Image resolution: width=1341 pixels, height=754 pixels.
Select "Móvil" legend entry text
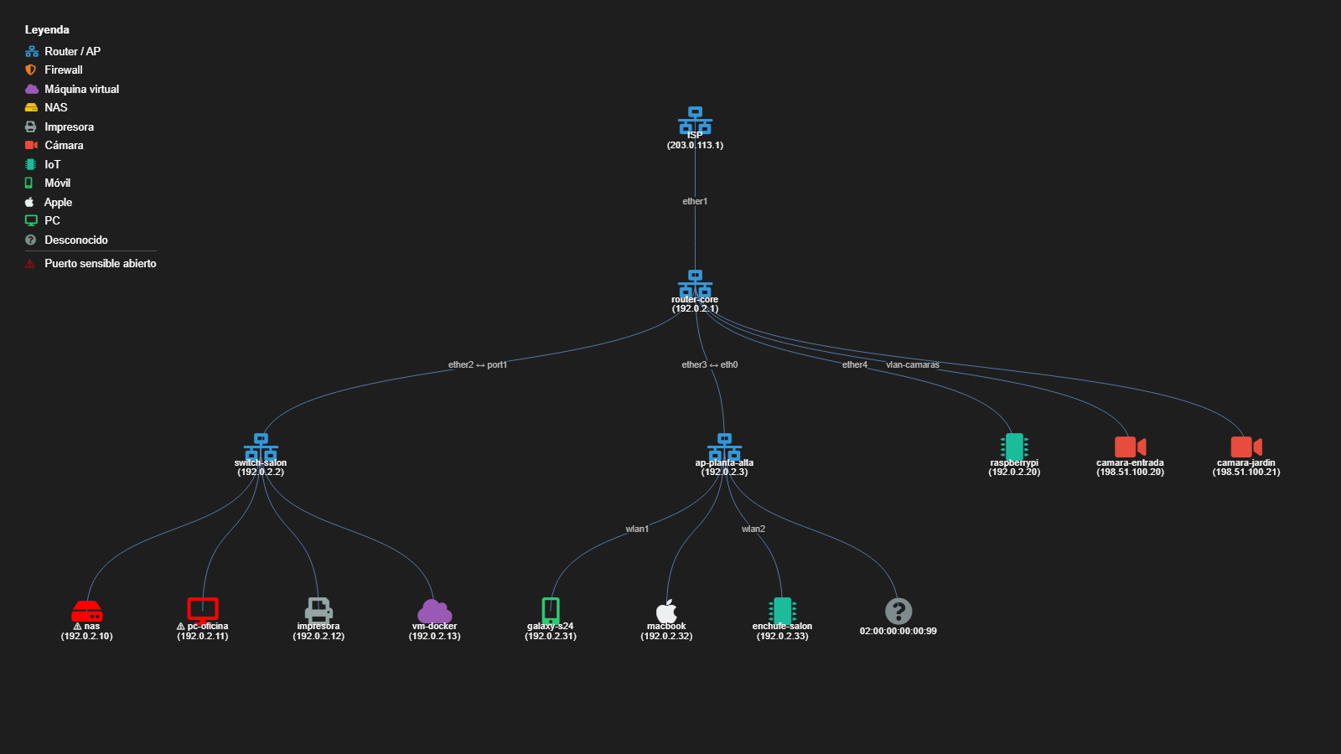pyautogui.click(x=58, y=183)
